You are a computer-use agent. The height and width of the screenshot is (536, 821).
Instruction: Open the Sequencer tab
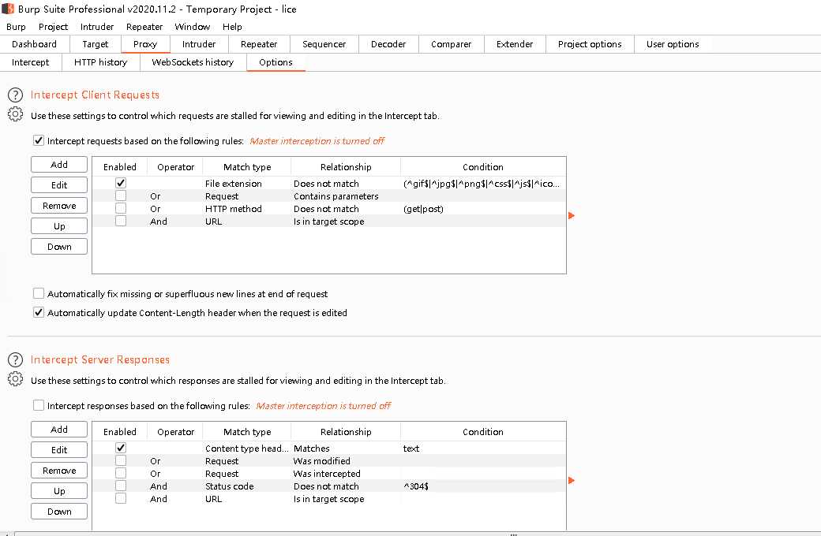click(x=324, y=44)
